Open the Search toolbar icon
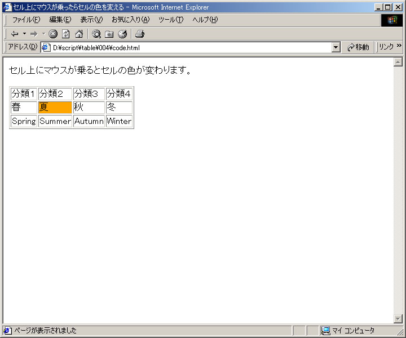Screen dimensions: 406x338 [x=96, y=34]
